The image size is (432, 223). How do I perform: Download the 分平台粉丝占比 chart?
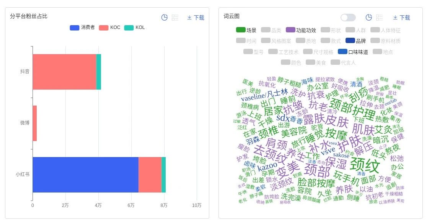coord(196,18)
